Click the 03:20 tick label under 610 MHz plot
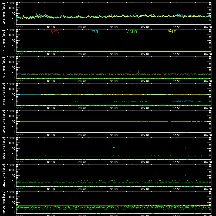Image resolution: width=216 pixels, height=216 pixels. (x=82, y=81)
